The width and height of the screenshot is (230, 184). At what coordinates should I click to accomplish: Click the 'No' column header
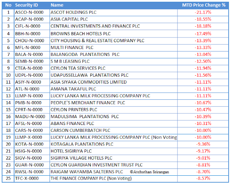[x=8, y=5]
